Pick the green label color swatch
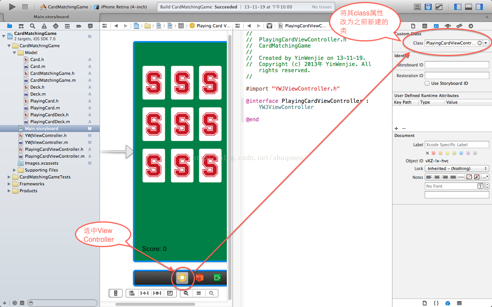Viewport: 492px width, 307px height. pos(454,153)
